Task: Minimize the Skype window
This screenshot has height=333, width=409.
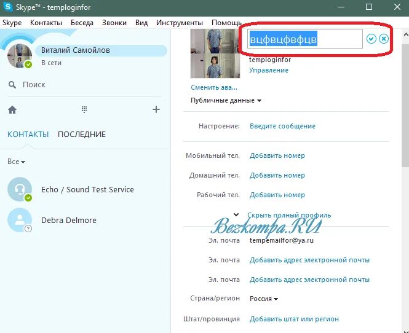Action: click(x=341, y=7)
